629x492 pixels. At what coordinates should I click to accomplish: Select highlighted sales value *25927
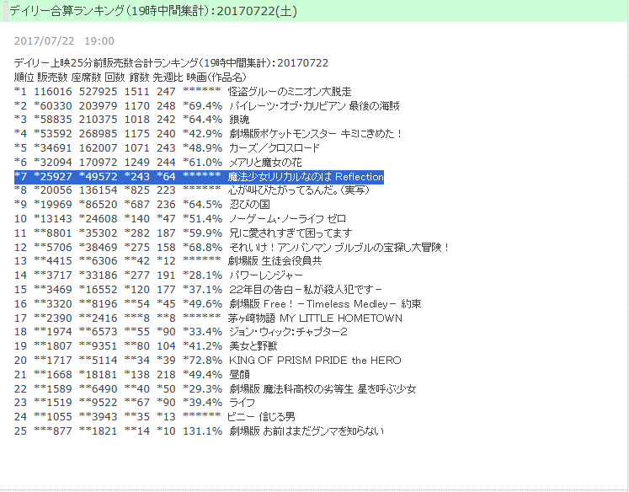(x=53, y=177)
